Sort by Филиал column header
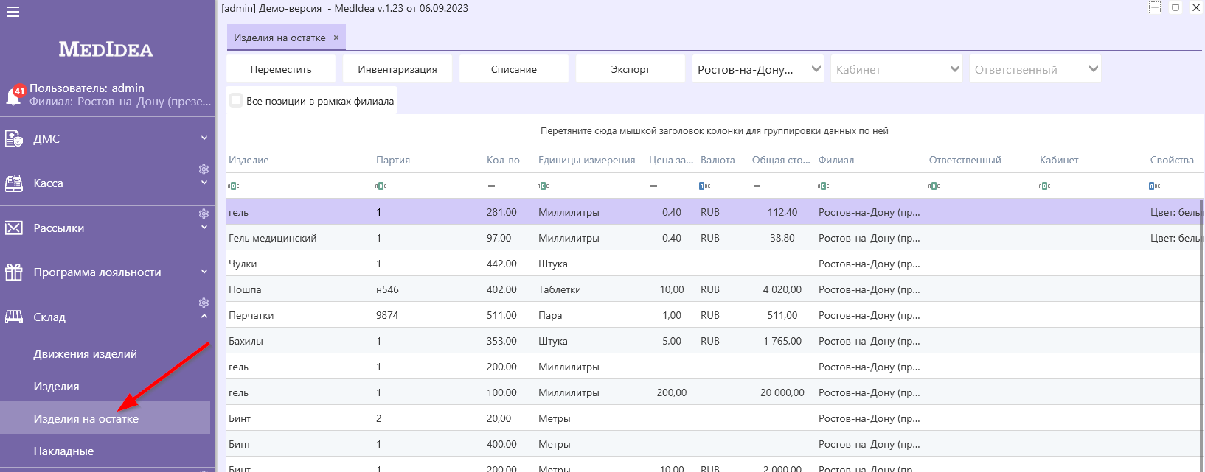 coord(836,160)
